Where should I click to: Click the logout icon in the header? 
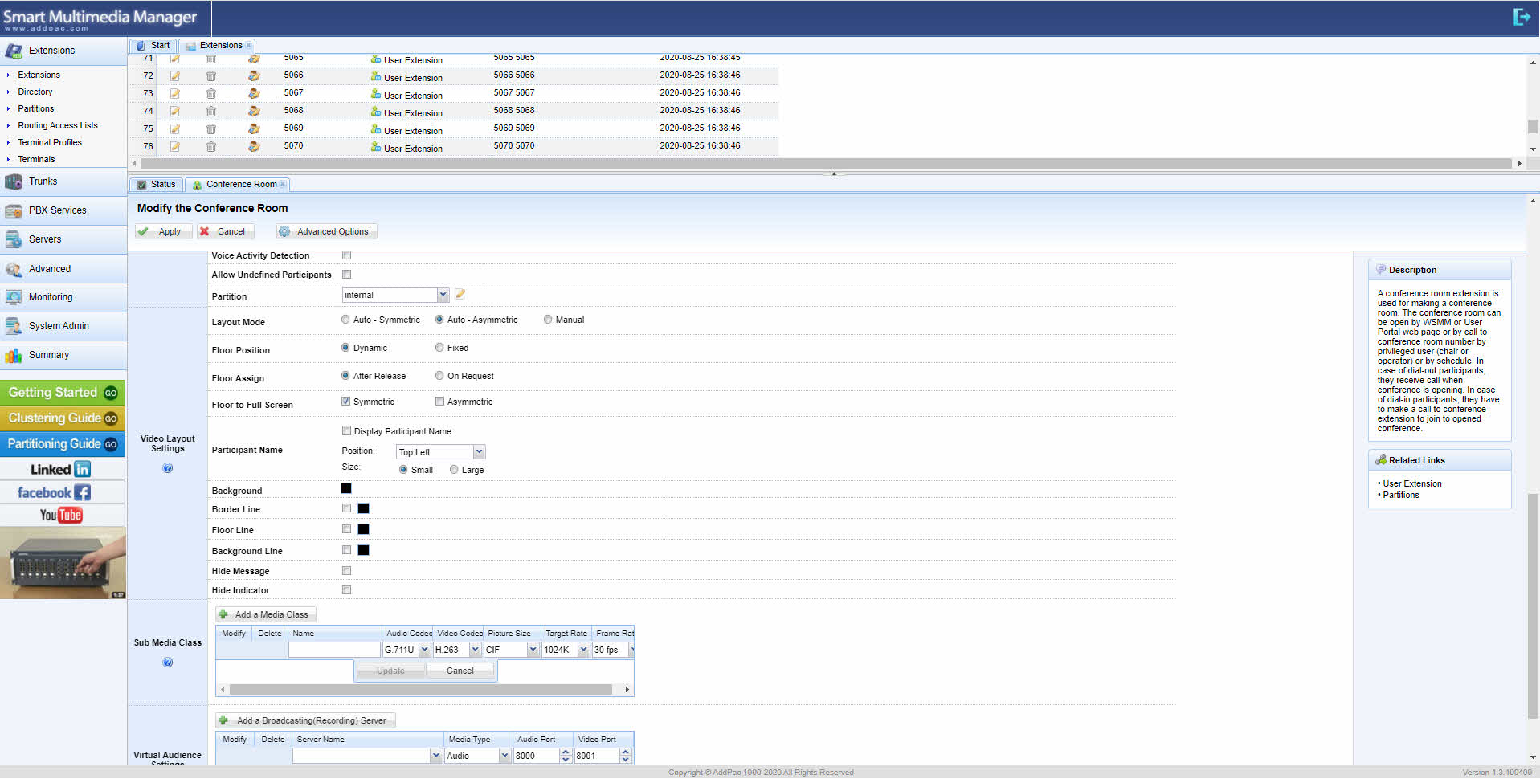point(1521,17)
